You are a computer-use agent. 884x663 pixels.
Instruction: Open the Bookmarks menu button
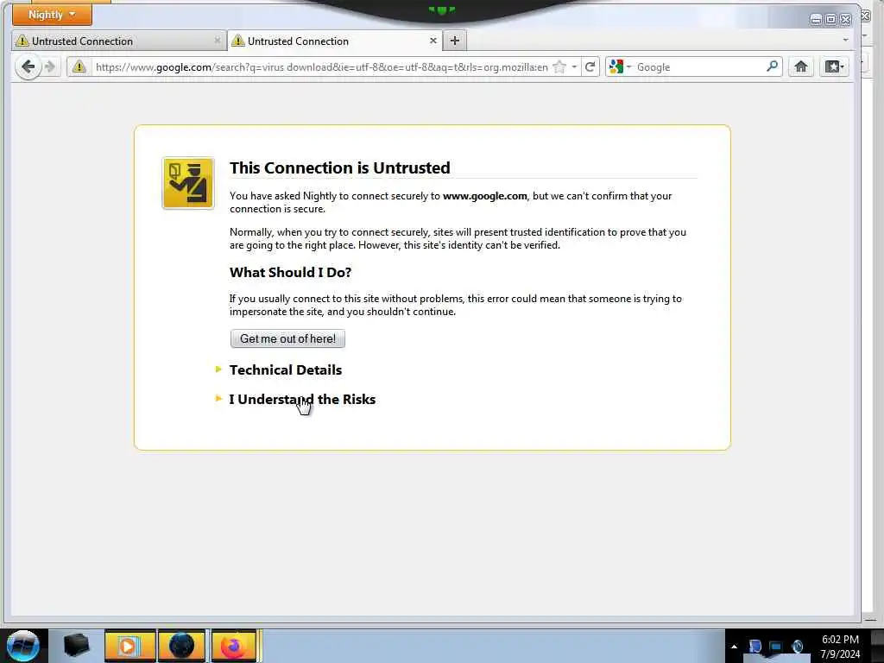pos(834,67)
